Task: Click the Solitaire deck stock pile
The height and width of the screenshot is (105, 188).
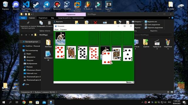Action: click(60, 38)
